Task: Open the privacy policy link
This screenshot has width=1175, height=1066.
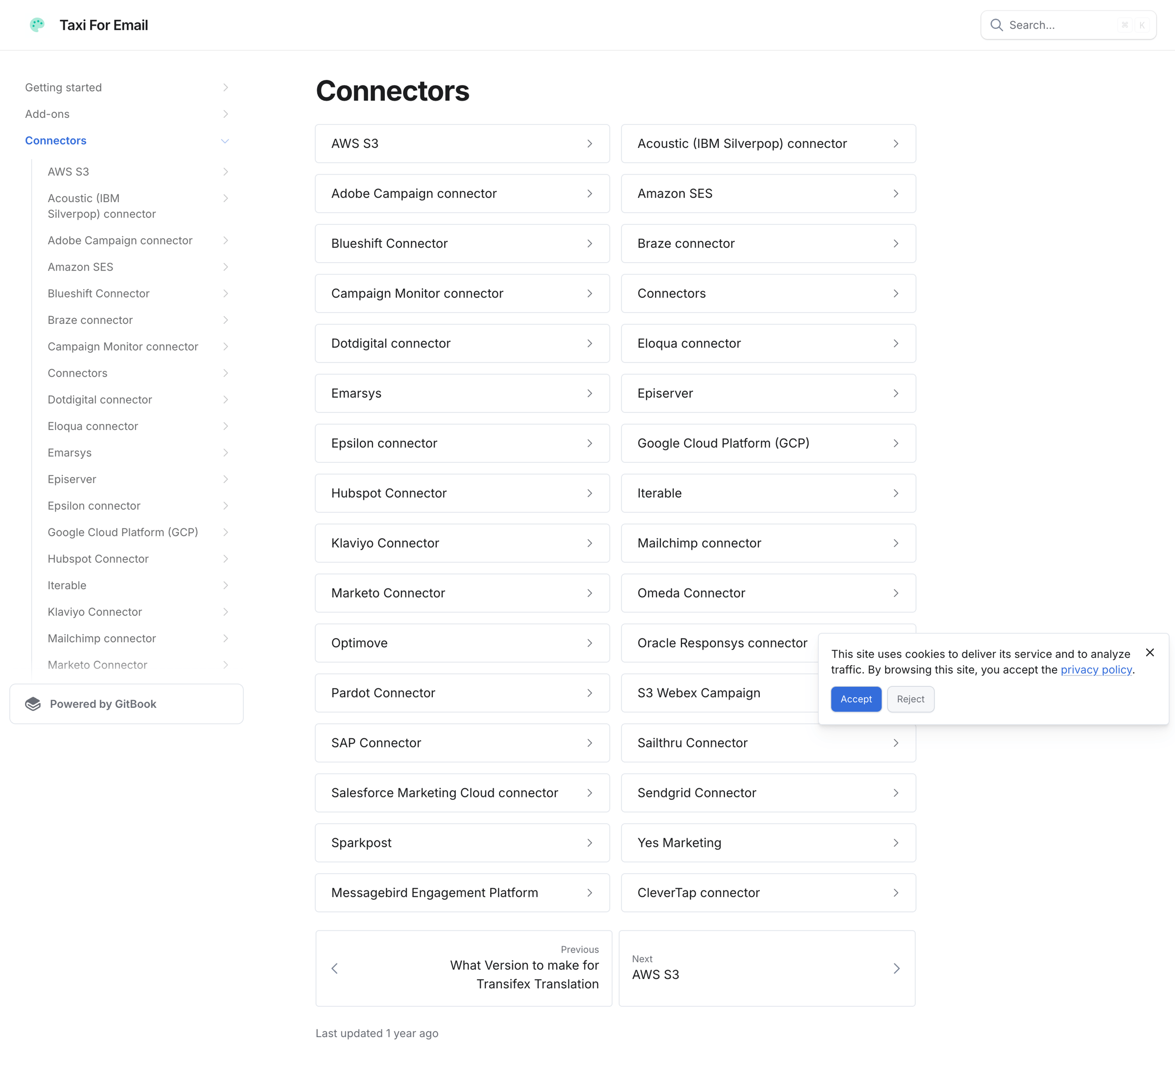Action: pyautogui.click(x=1096, y=669)
